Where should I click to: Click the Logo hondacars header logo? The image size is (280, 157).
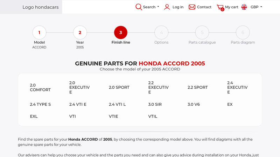[x=41, y=7]
